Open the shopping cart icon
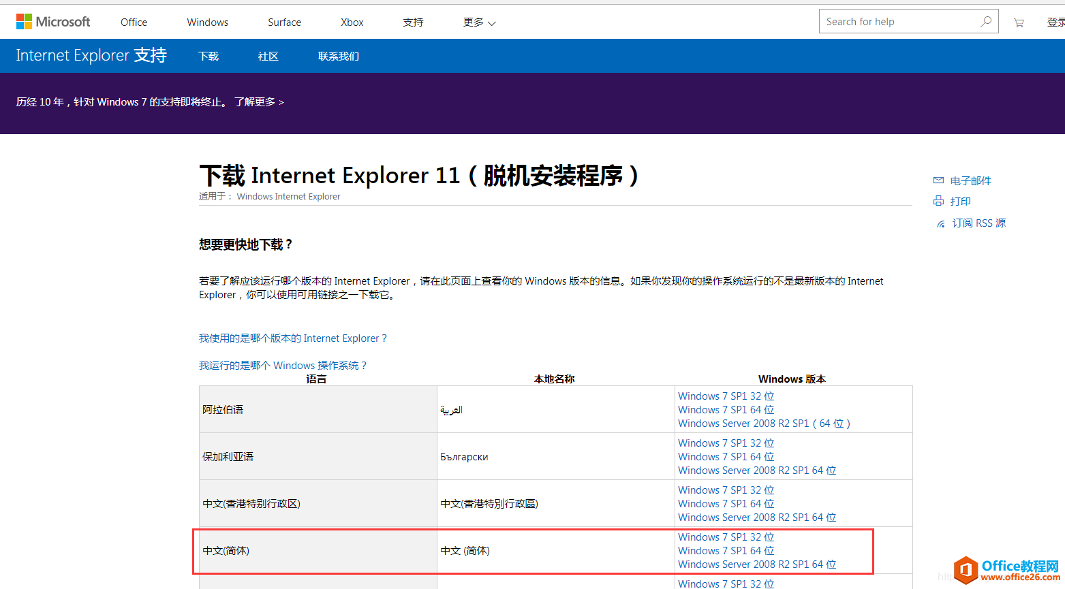This screenshot has width=1065, height=589. click(1019, 22)
